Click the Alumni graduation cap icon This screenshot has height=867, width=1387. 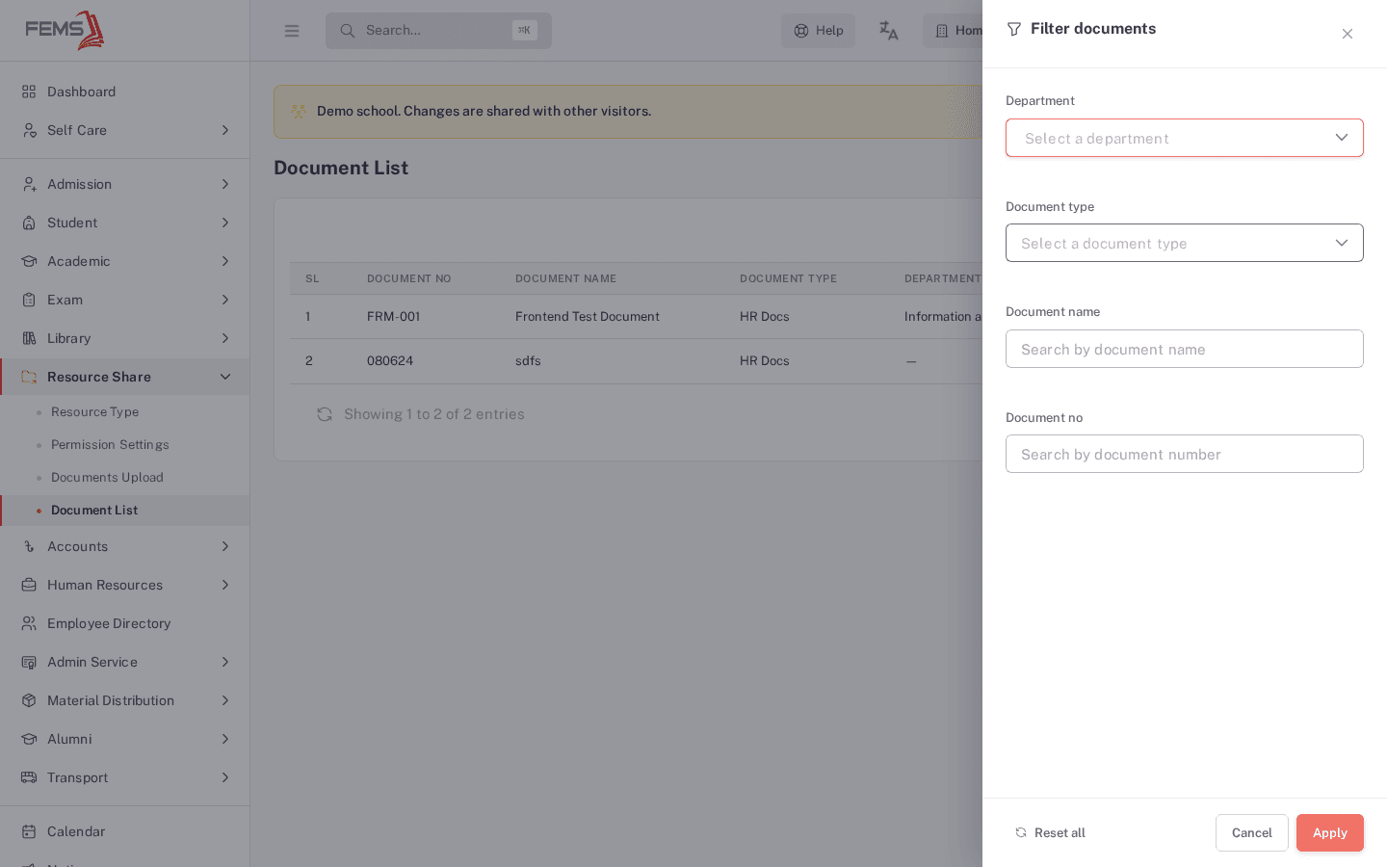pyautogui.click(x=29, y=739)
